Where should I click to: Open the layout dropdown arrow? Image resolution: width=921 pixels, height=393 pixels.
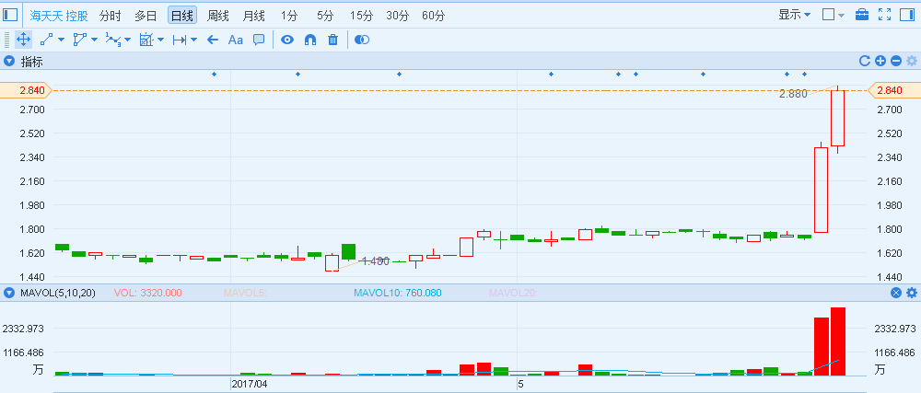click(841, 16)
